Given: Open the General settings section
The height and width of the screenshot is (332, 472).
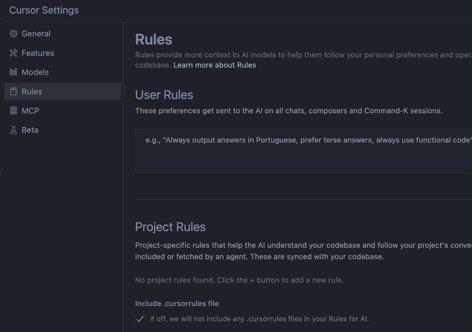Looking at the screenshot, I should 63,34.
